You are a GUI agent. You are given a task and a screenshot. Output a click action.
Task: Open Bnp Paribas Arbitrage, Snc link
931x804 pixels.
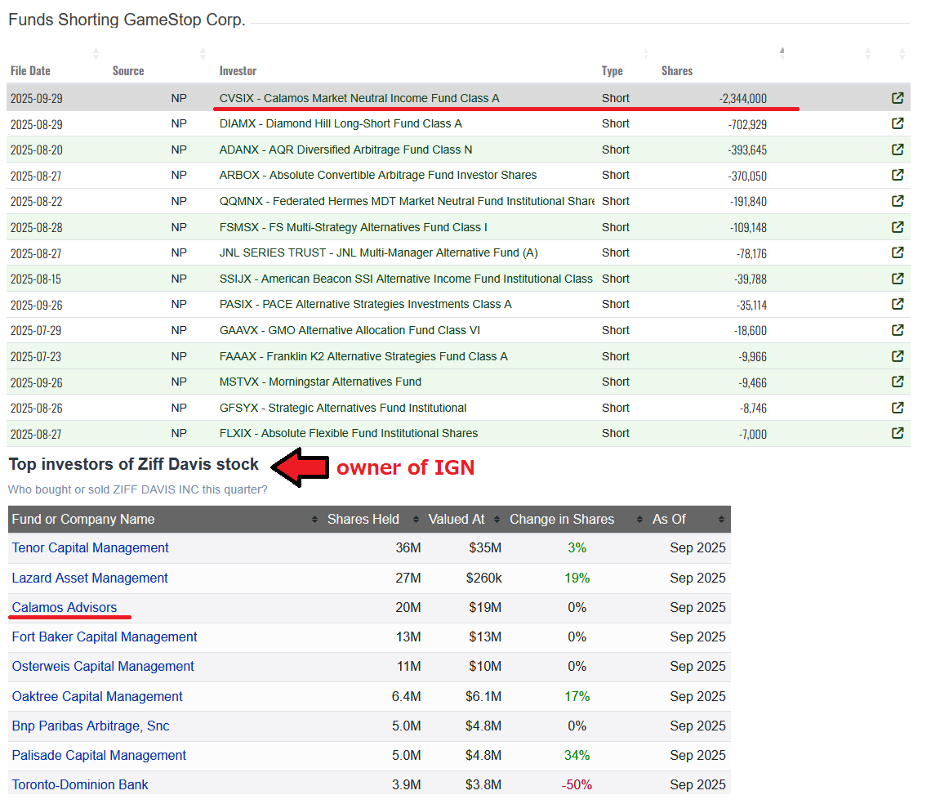pos(91,726)
